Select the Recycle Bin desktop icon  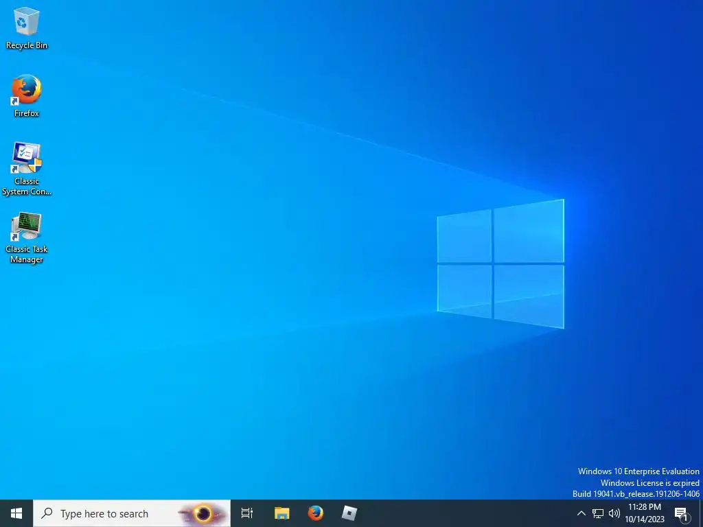point(27,28)
